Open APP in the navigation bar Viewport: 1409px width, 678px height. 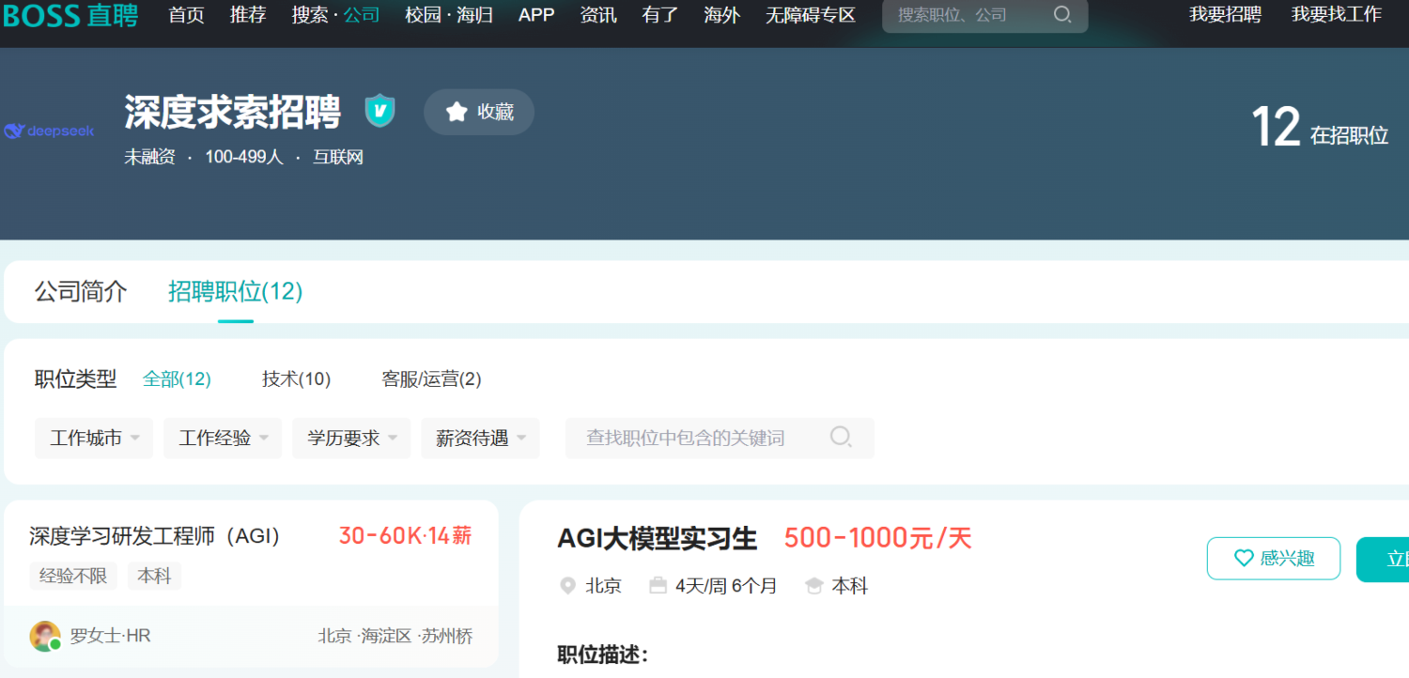click(x=536, y=15)
